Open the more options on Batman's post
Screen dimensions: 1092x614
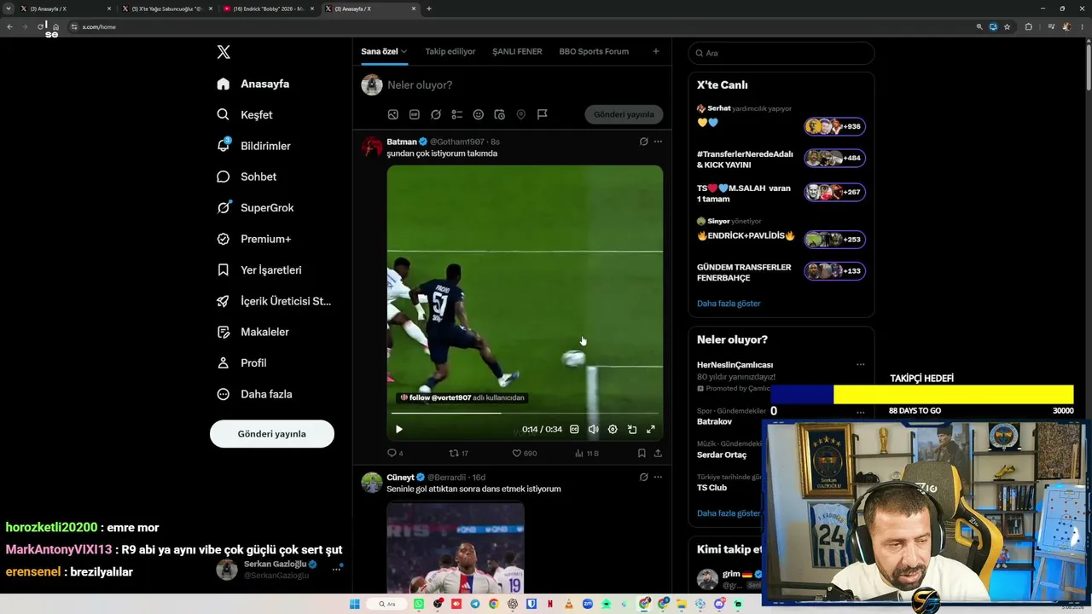coord(658,142)
